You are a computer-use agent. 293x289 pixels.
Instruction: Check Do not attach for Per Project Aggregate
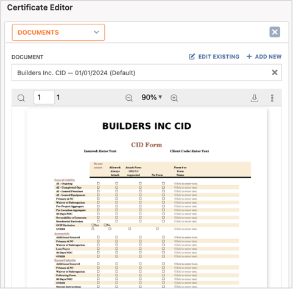(x=98, y=206)
